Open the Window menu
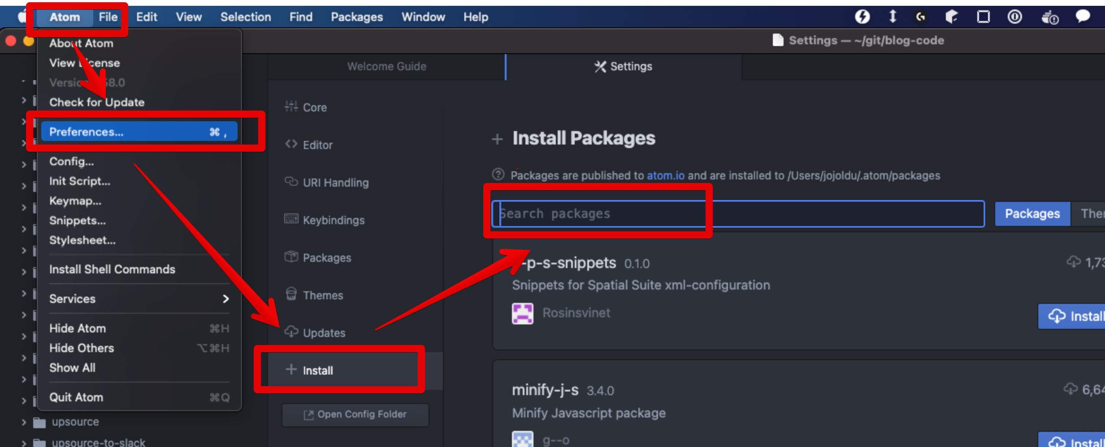 (x=423, y=17)
